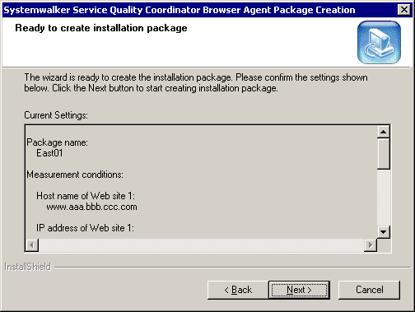
Task: Click the horizontal scroll right arrow
Action: tap(371, 244)
